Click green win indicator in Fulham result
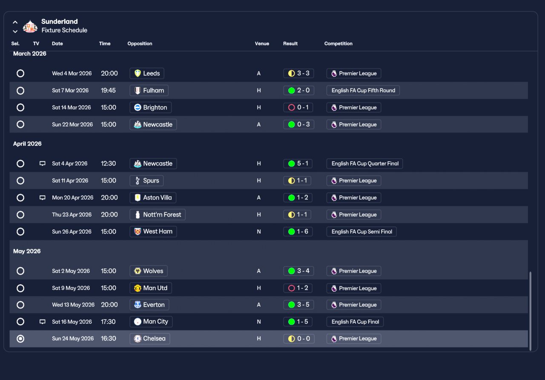545x380 pixels. (291, 90)
